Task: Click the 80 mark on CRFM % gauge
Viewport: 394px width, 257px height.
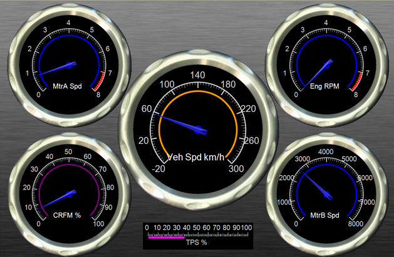Action: (110, 188)
